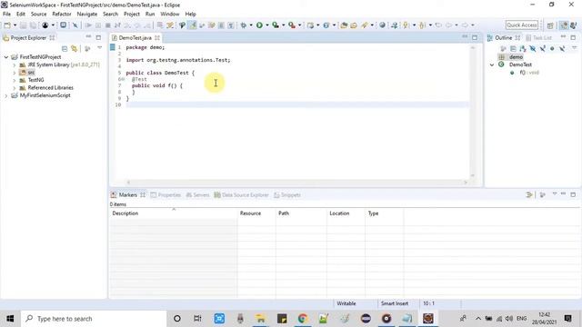Screen dimensions: 582x327
Task: Click the Open Type folder icon
Action: pyautogui.click(x=344, y=25)
